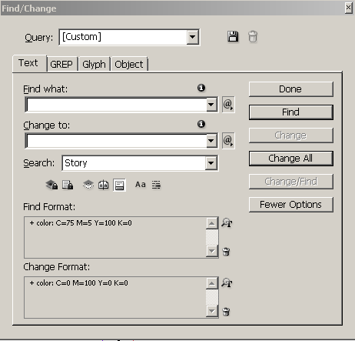The image size is (355, 341).
Task: Click inside the Change to text field
Action: pyautogui.click(x=117, y=141)
